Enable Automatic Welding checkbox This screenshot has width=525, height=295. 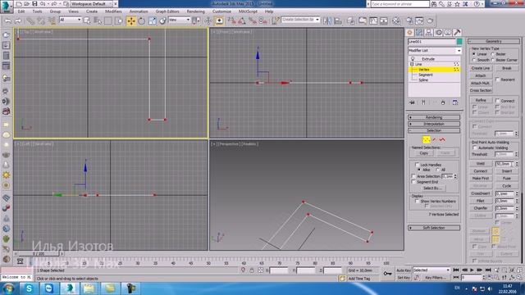tap(474, 147)
